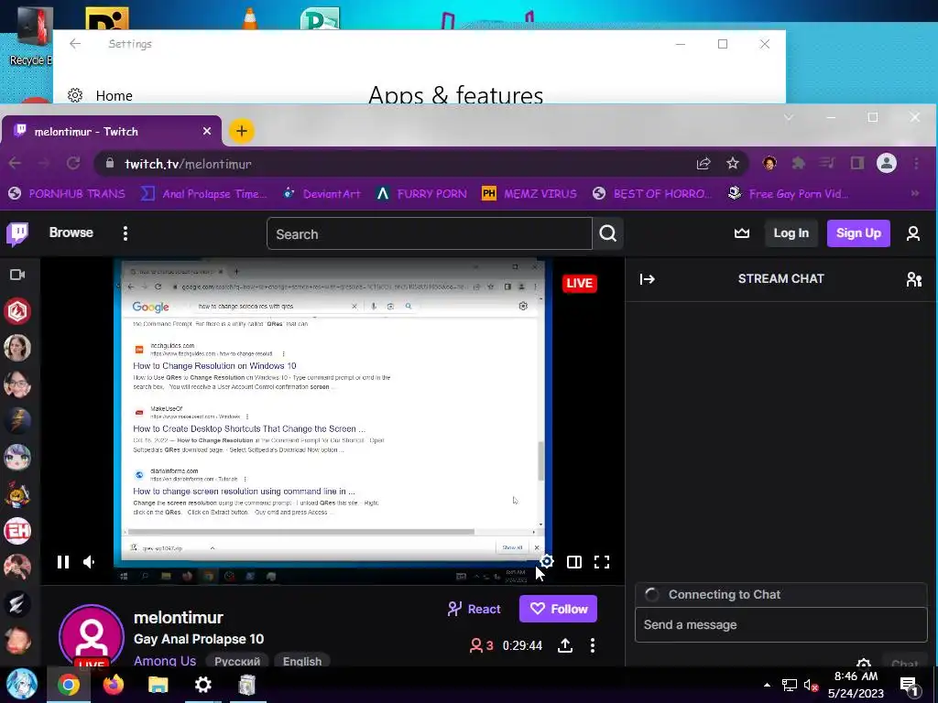This screenshot has width=938, height=703.
Task: Open the video player settings gear
Action: point(547,561)
